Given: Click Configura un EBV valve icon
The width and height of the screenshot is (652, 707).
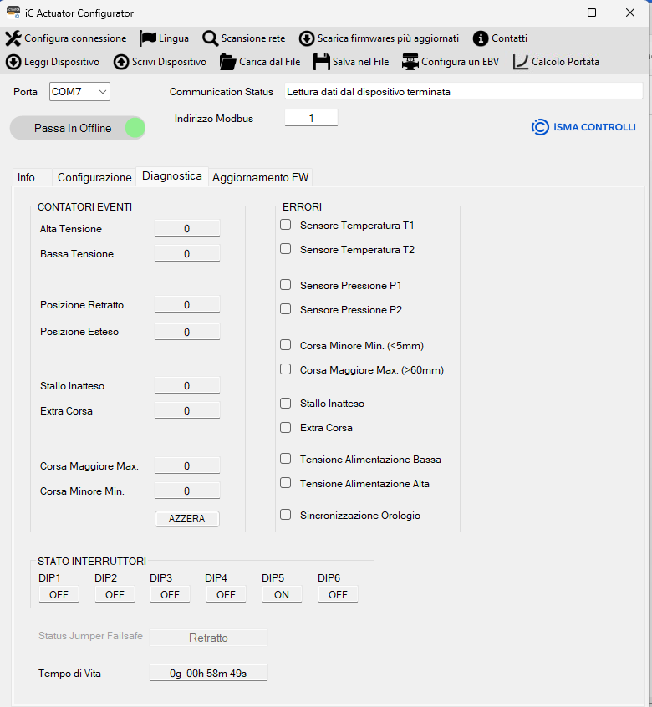Looking at the screenshot, I should (x=410, y=62).
